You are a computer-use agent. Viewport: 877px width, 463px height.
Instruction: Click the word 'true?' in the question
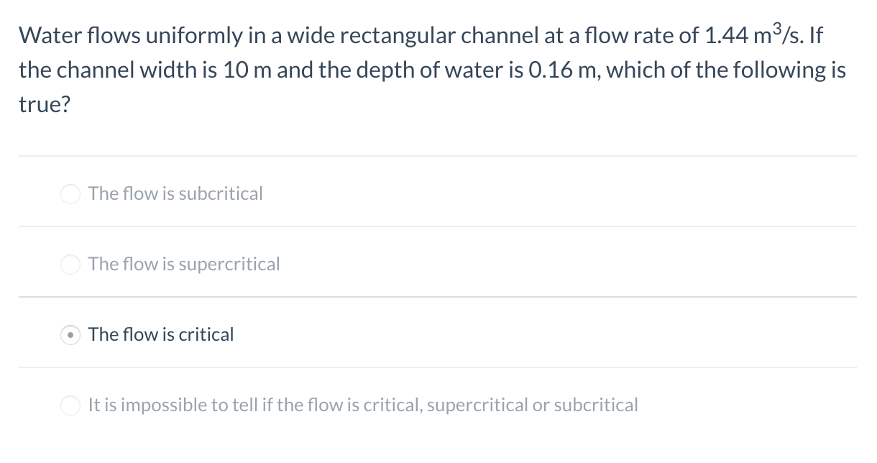click(43, 104)
